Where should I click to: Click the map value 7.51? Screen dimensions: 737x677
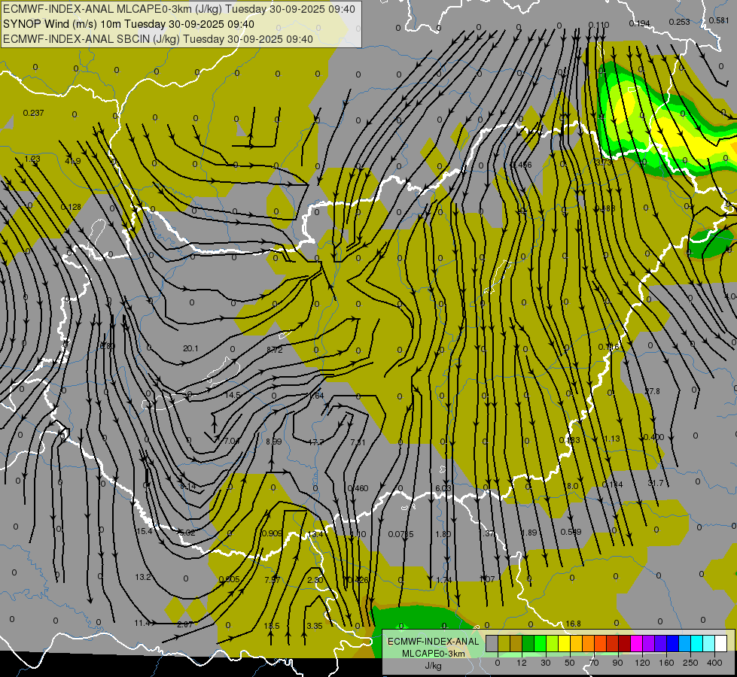point(358,442)
